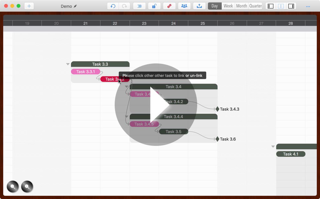Click the add new task plus button
Viewport: 320px width, 199px height.
pos(29,6)
